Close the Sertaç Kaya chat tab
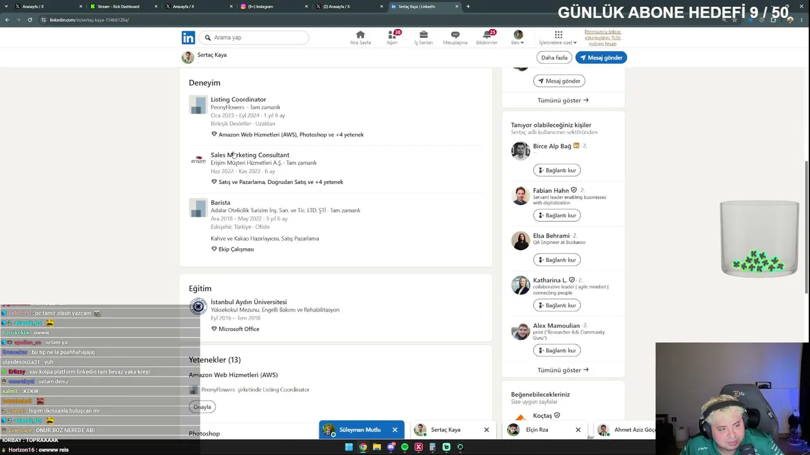The image size is (810, 455). coord(486,430)
